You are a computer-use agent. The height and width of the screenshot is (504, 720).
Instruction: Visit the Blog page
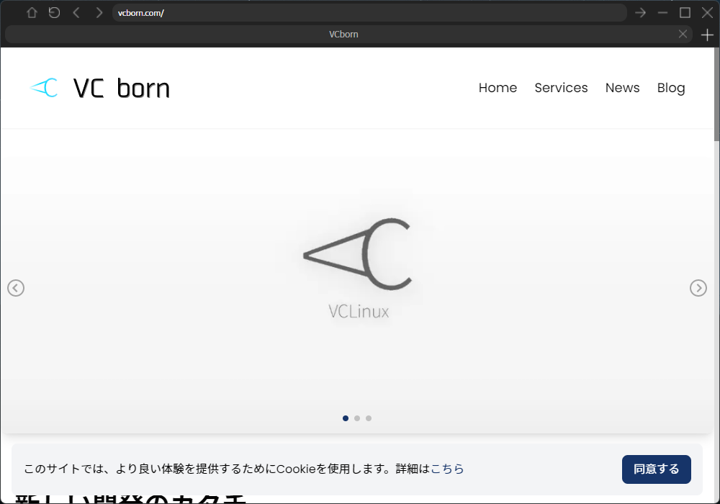[x=670, y=88]
